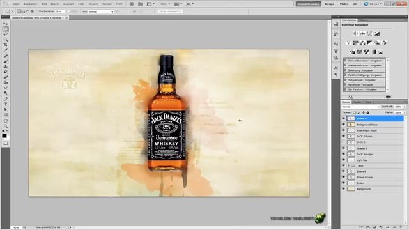409x230 pixels.
Task: Show the hidden JACK D layer
Action: [343, 142]
